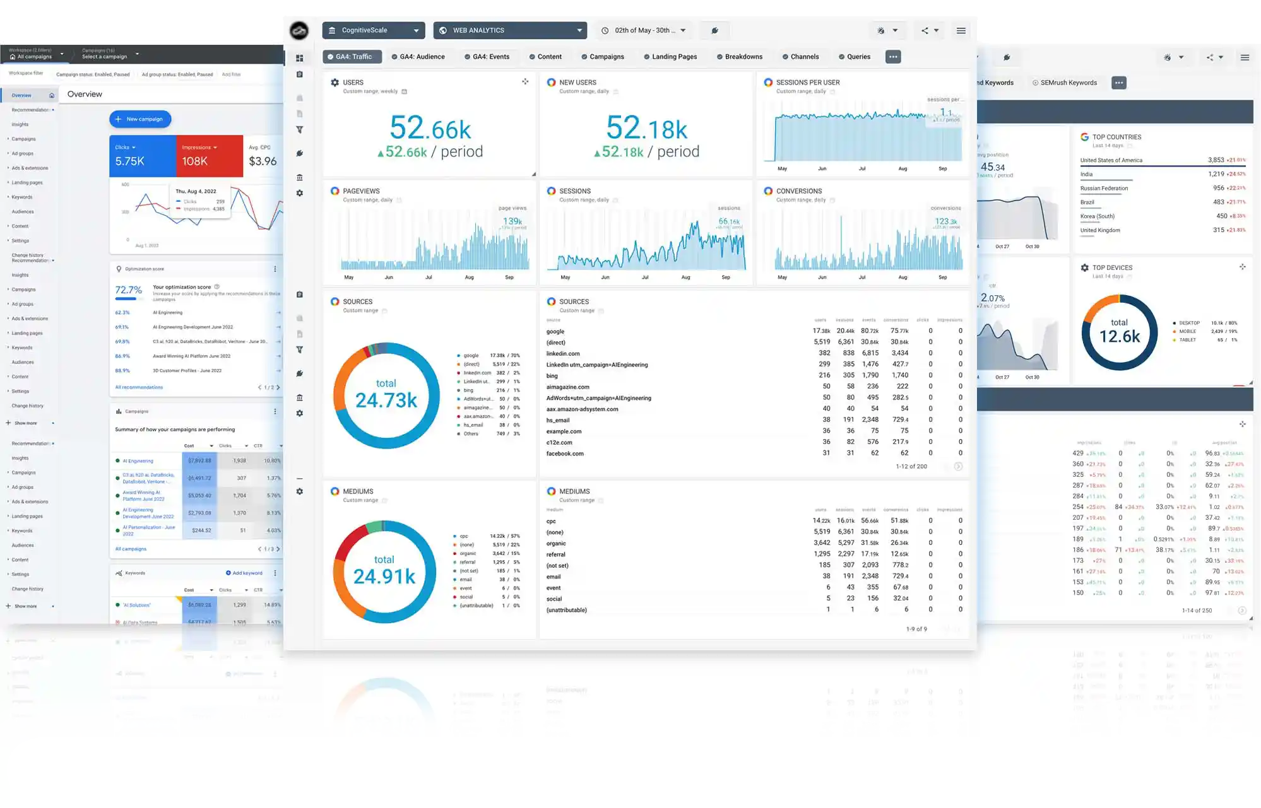
Task: Click the 'Add keyword' link
Action: pyautogui.click(x=244, y=573)
